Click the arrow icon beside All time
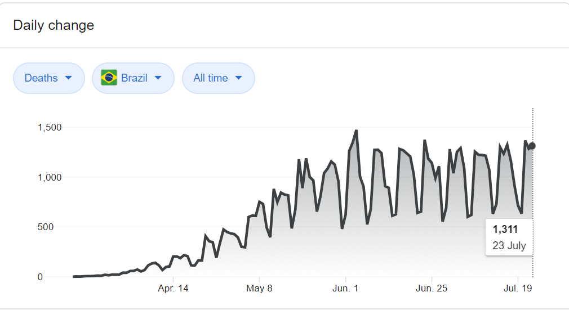The width and height of the screenshot is (569, 310). 238,78
